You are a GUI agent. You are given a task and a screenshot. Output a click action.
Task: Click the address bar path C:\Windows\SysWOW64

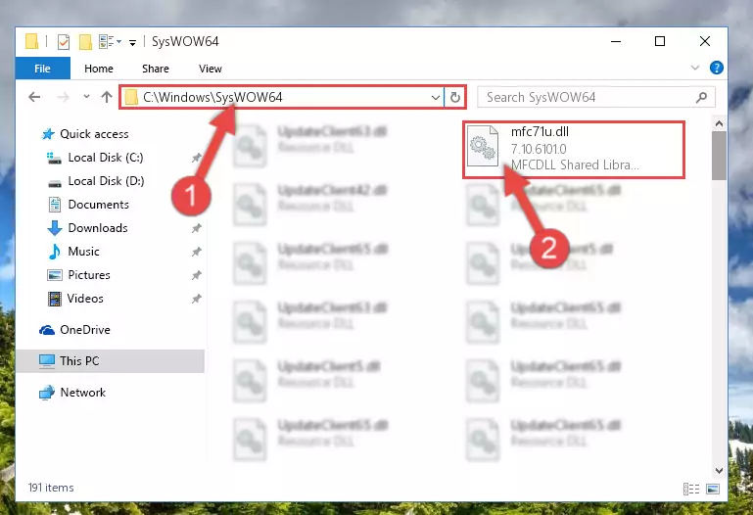(212, 98)
